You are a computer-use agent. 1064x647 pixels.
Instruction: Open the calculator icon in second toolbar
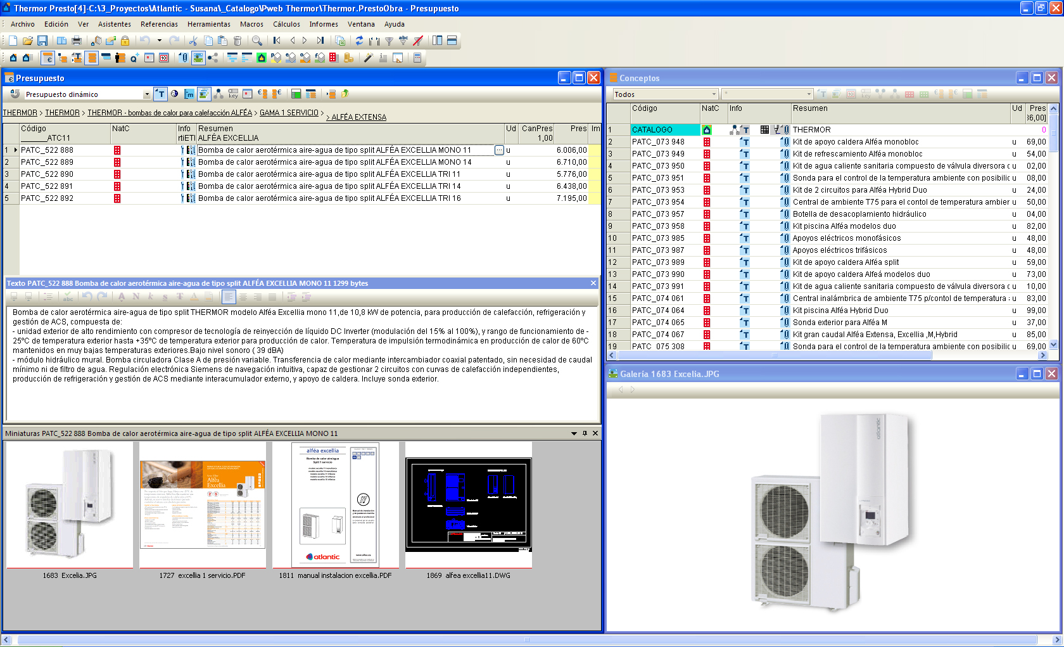pos(417,58)
